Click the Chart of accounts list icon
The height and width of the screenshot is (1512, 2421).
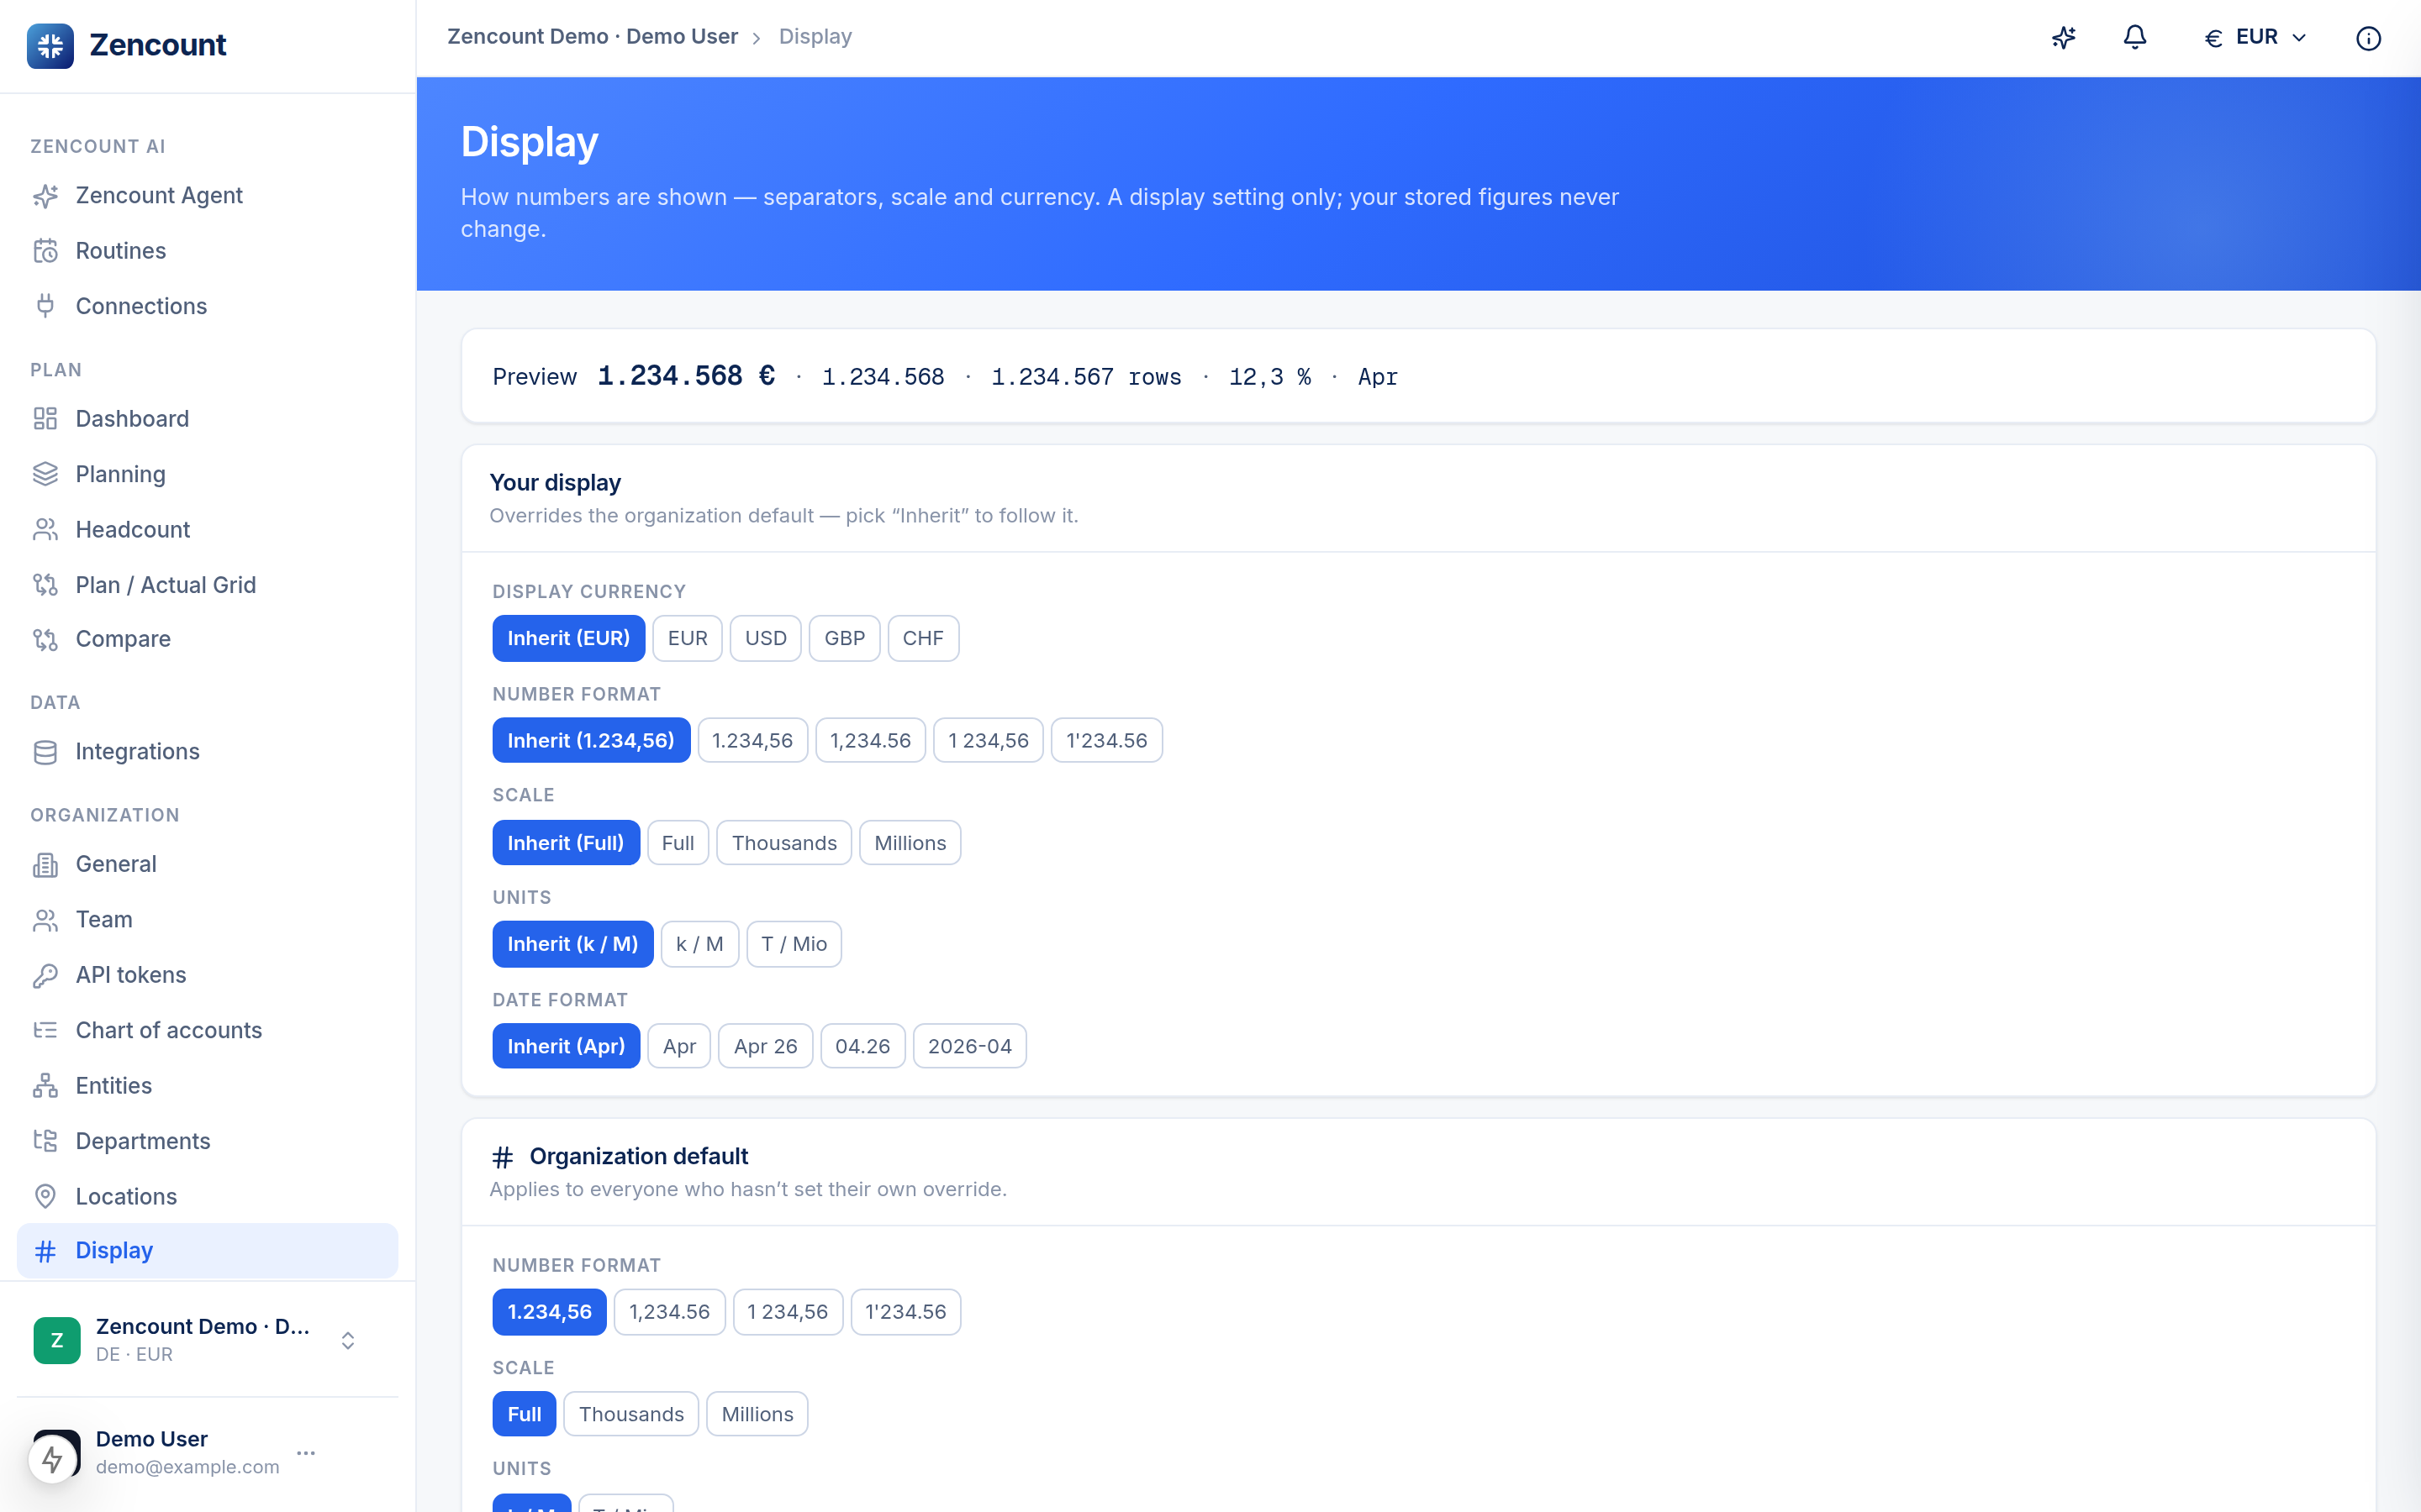coord(45,1030)
